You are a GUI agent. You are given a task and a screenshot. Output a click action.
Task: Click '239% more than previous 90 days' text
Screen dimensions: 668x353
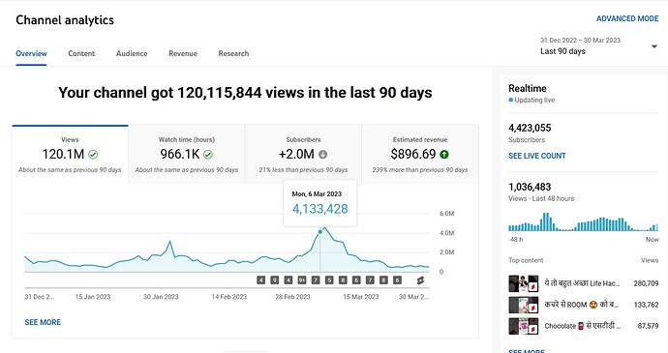click(420, 169)
